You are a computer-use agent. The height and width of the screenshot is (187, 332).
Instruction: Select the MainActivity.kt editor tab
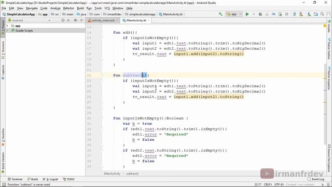[x=136, y=20]
